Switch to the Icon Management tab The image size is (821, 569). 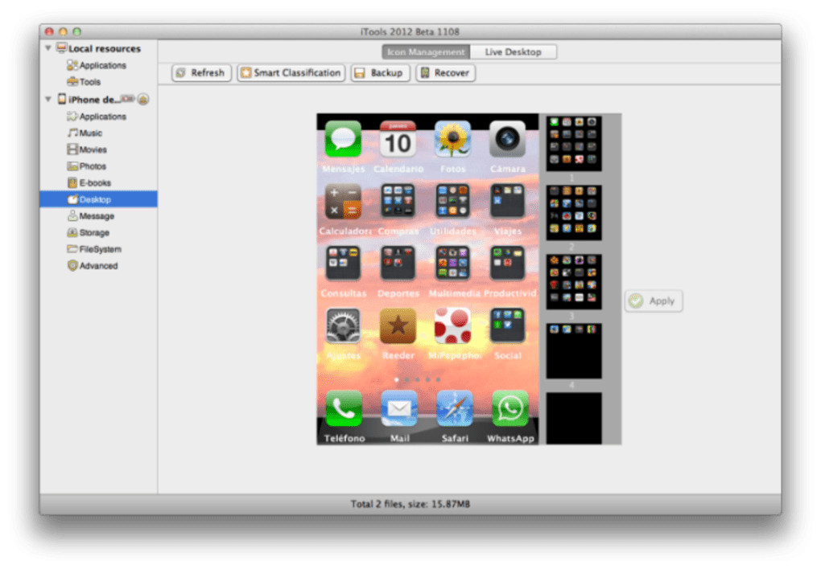pos(426,51)
